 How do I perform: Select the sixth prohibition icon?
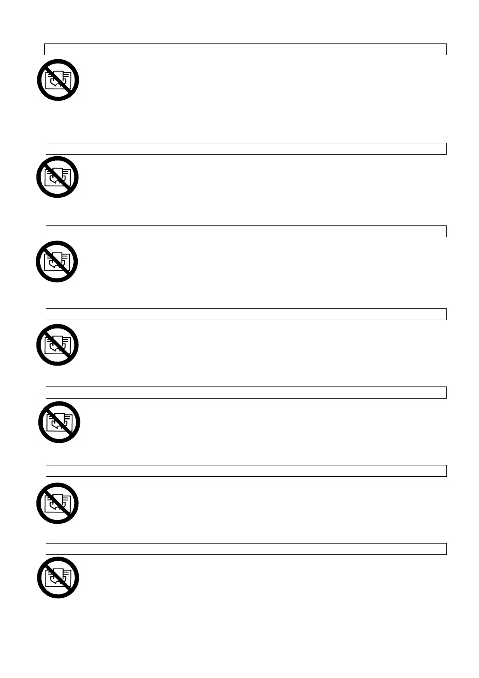57,503
